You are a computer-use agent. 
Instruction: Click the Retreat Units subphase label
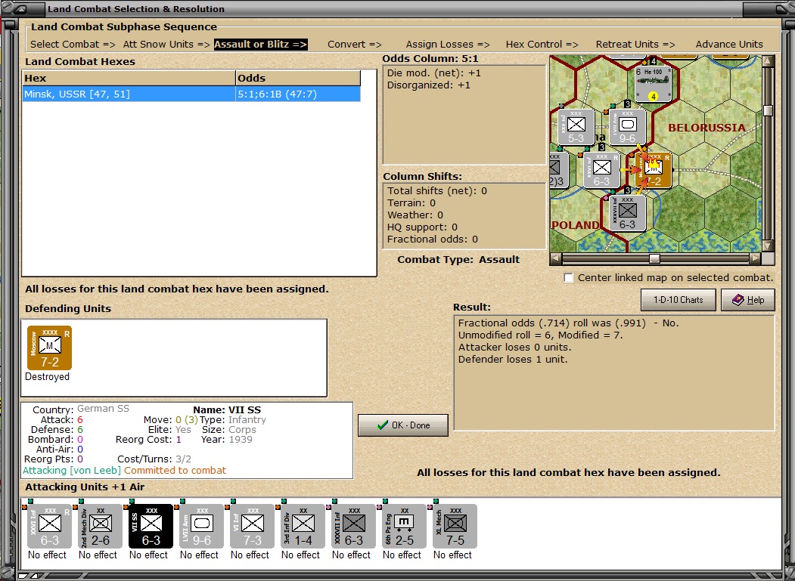(x=635, y=44)
